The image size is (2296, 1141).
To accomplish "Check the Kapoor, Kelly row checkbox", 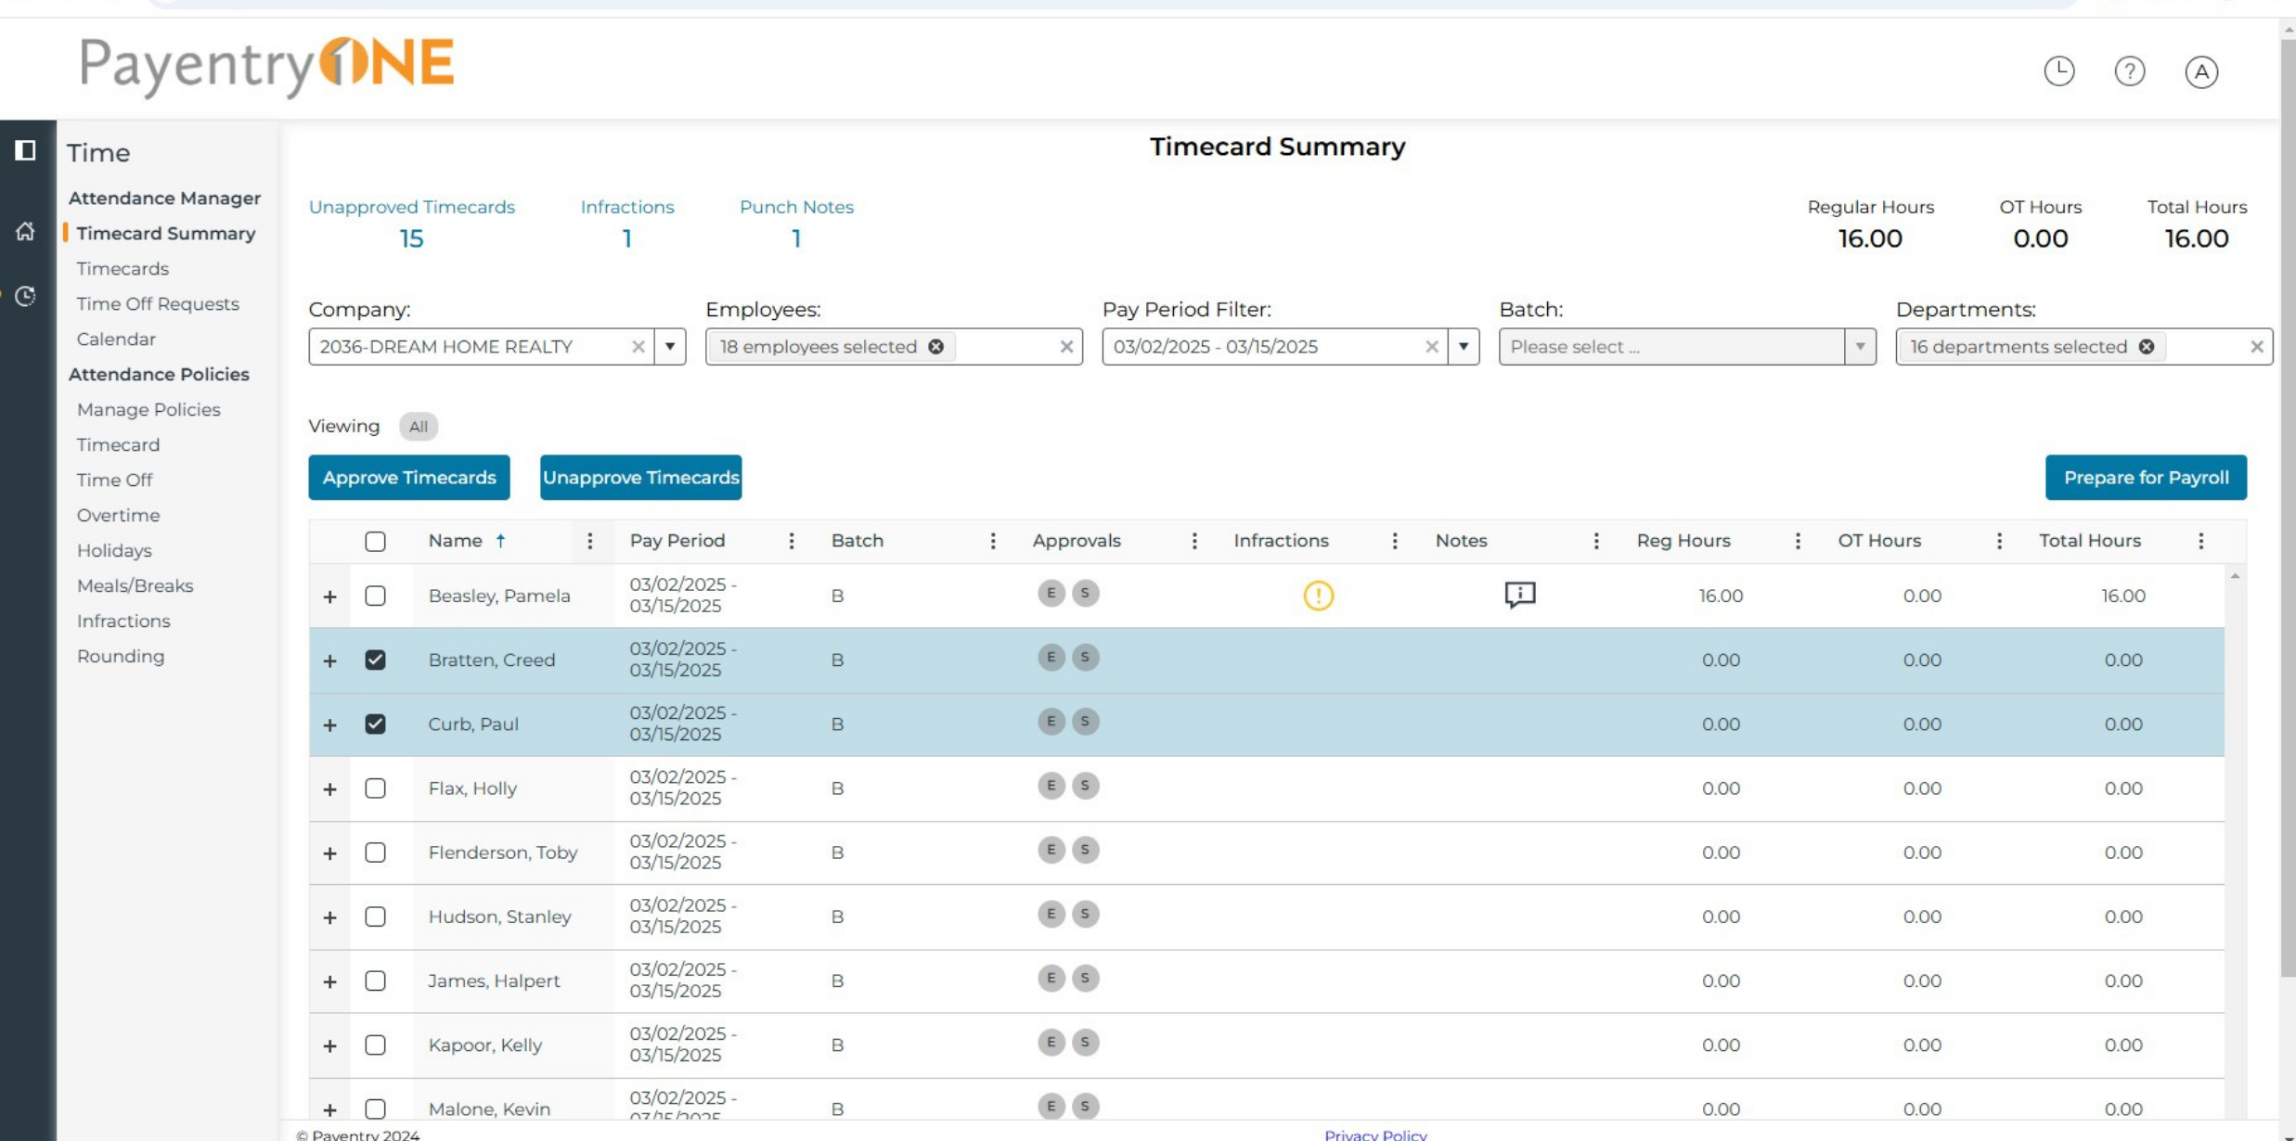I will click(375, 1045).
